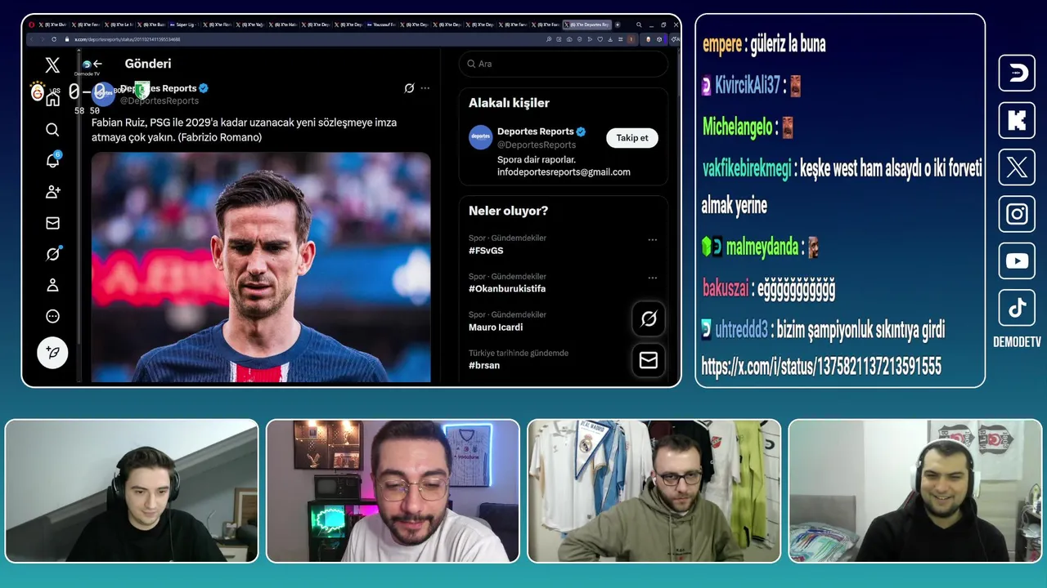Open more options for #FSvGS trend
The width and height of the screenshot is (1047, 588).
(x=652, y=239)
